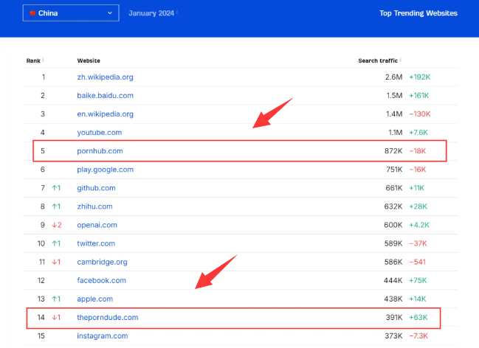
Task: Click the up arrow rank change for github.com
Action: pyautogui.click(x=56, y=188)
